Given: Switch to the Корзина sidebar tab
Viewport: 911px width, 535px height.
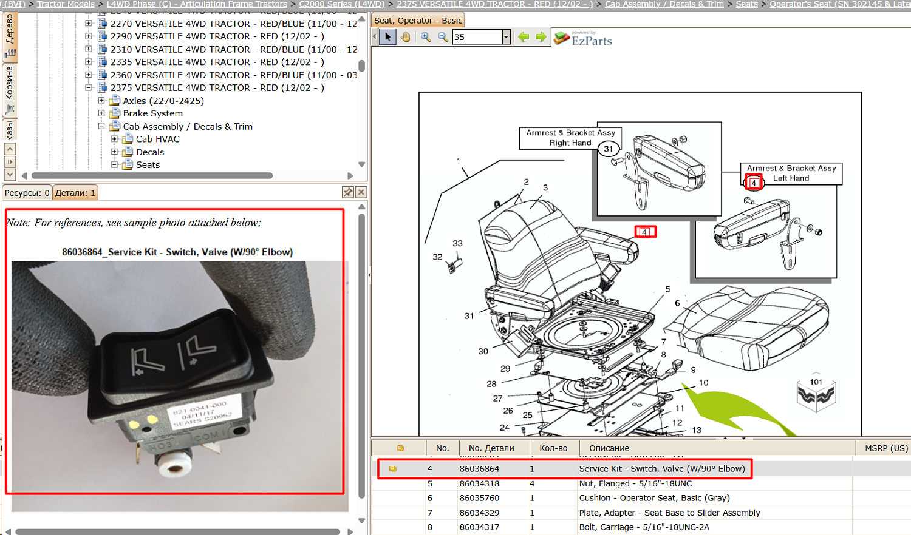Looking at the screenshot, I should (x=10, y=89).
